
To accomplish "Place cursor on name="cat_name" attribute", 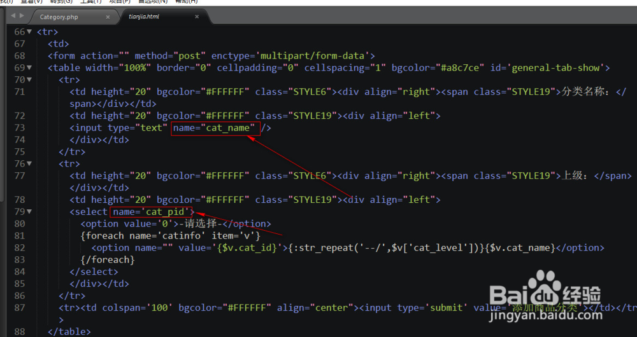I will pos(215,128).
